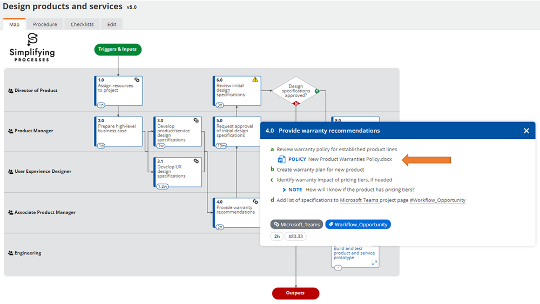Image resolution: width=540 pixels, height=304 pixels.
Task: Click the Design specifications approved decision diamond
Action: point(295,91)
